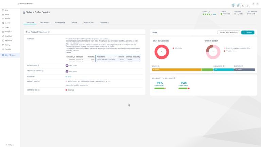The height and width of the screenshot is (147, 261).
Task: Switch to the Data Quality tab
Action: point(60,22)
